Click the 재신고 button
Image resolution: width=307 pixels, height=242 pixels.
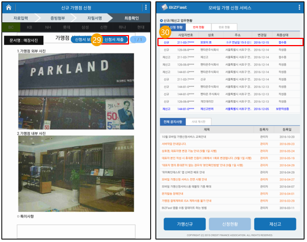[275, 224]
